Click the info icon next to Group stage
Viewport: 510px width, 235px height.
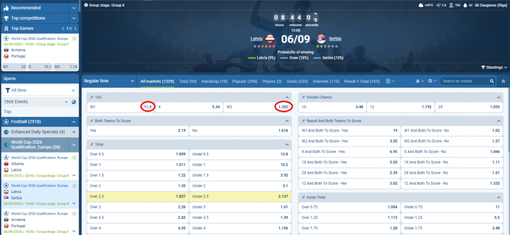pos(86,6)
